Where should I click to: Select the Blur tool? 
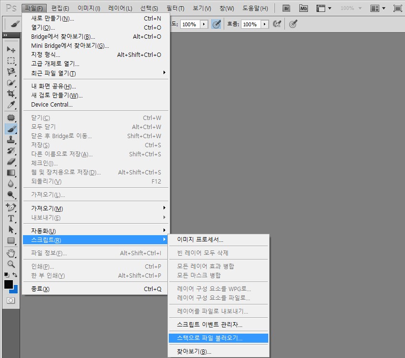11,184
